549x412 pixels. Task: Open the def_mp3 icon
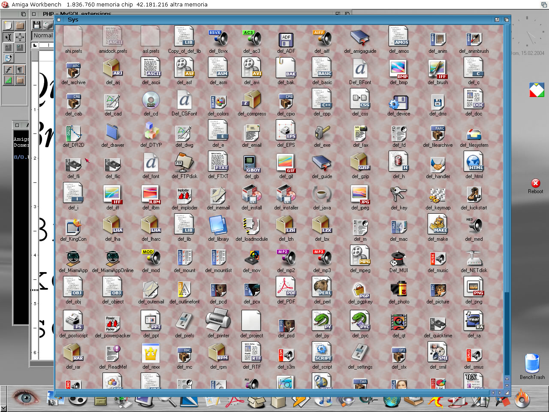322,257
